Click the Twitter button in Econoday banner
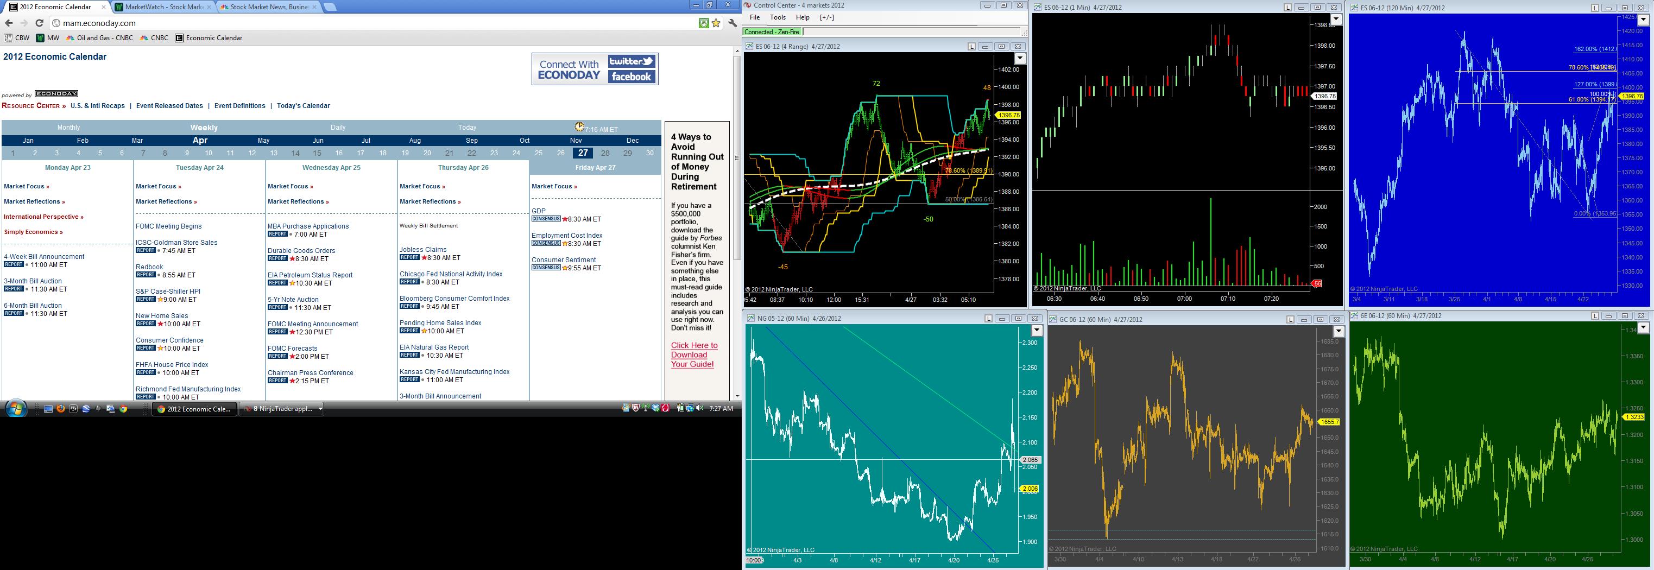The height and width of the screenshot is (570, 1654). click(x=631, y=62)
